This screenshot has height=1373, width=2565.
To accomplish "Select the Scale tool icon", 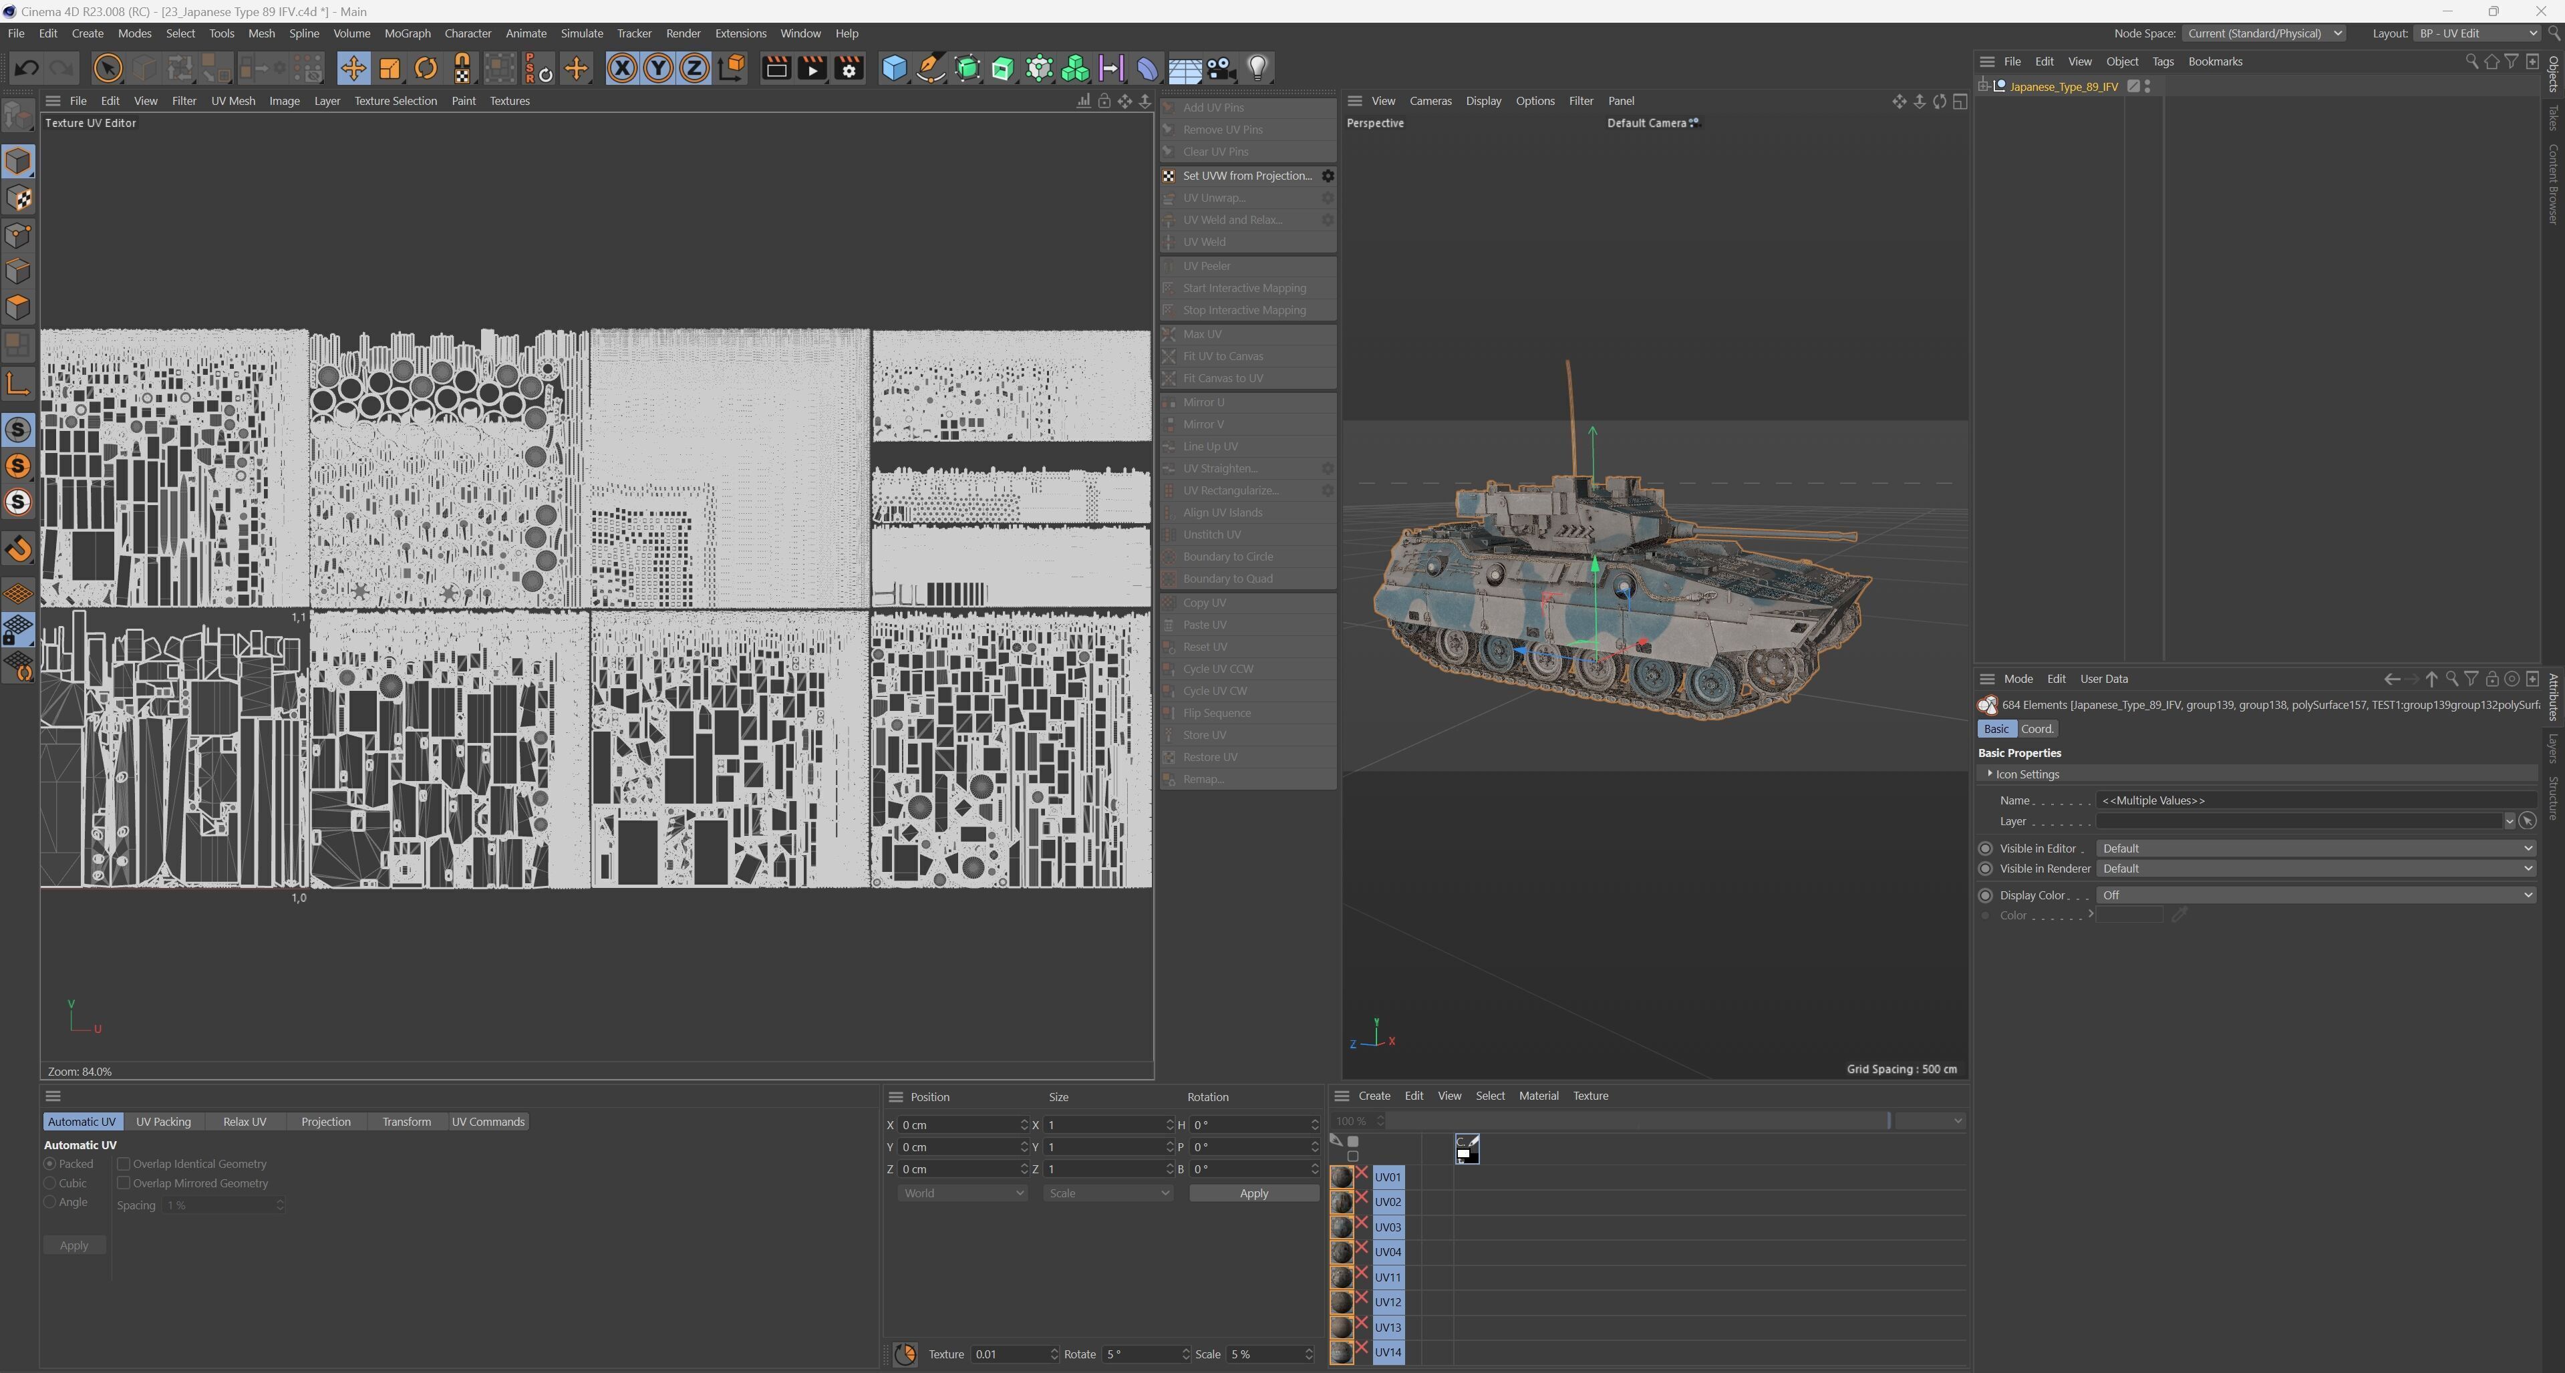I will click(x=390, y=67).
